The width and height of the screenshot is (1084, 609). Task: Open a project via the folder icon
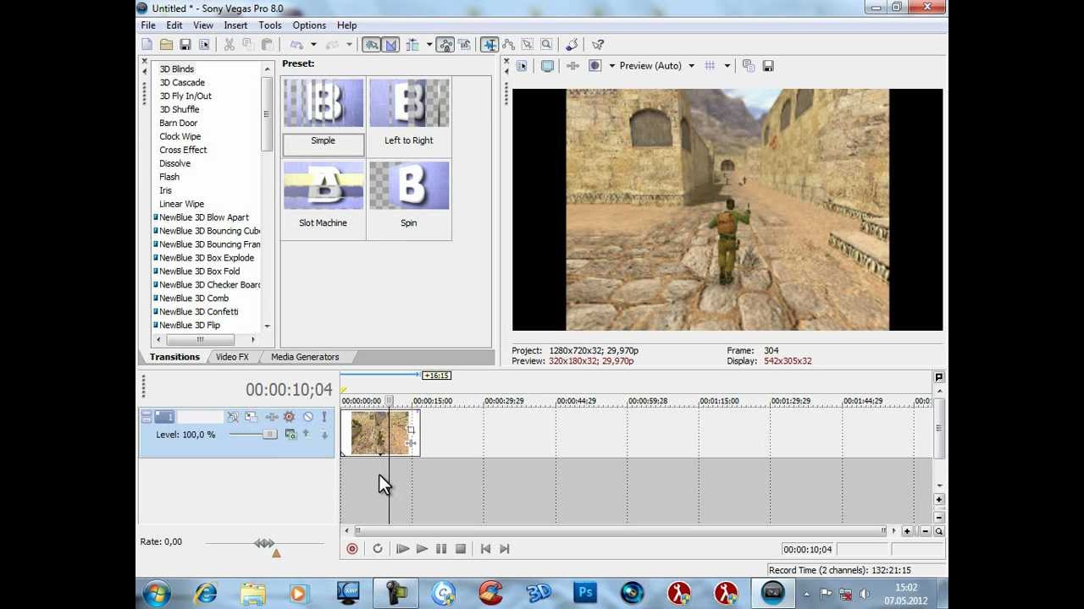pos(166,45)
